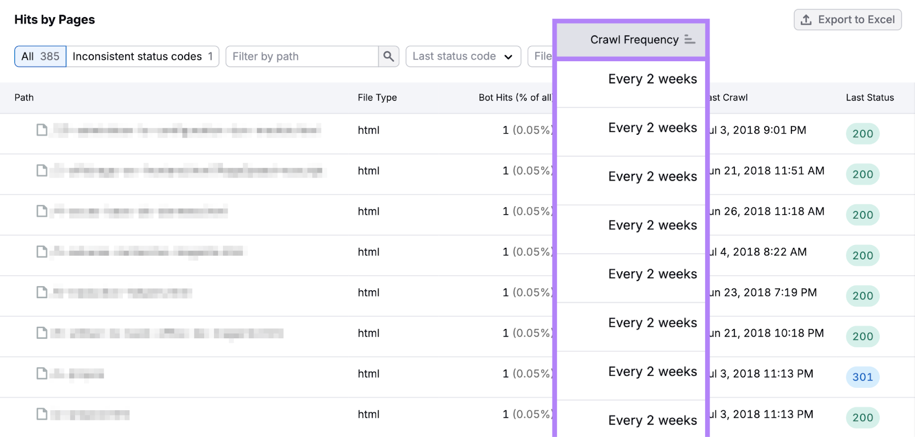Focus the Filter by path field
The height and width of the screenshot is (437, 915).
[302, 57]
